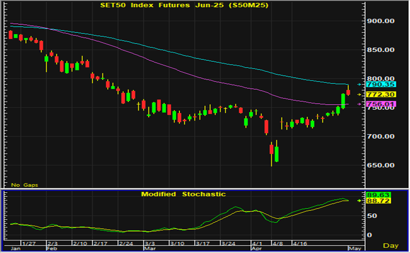Click the 3/24 date label
The width and height of the screenshot is (410, 253).
[x=228, y=244]
